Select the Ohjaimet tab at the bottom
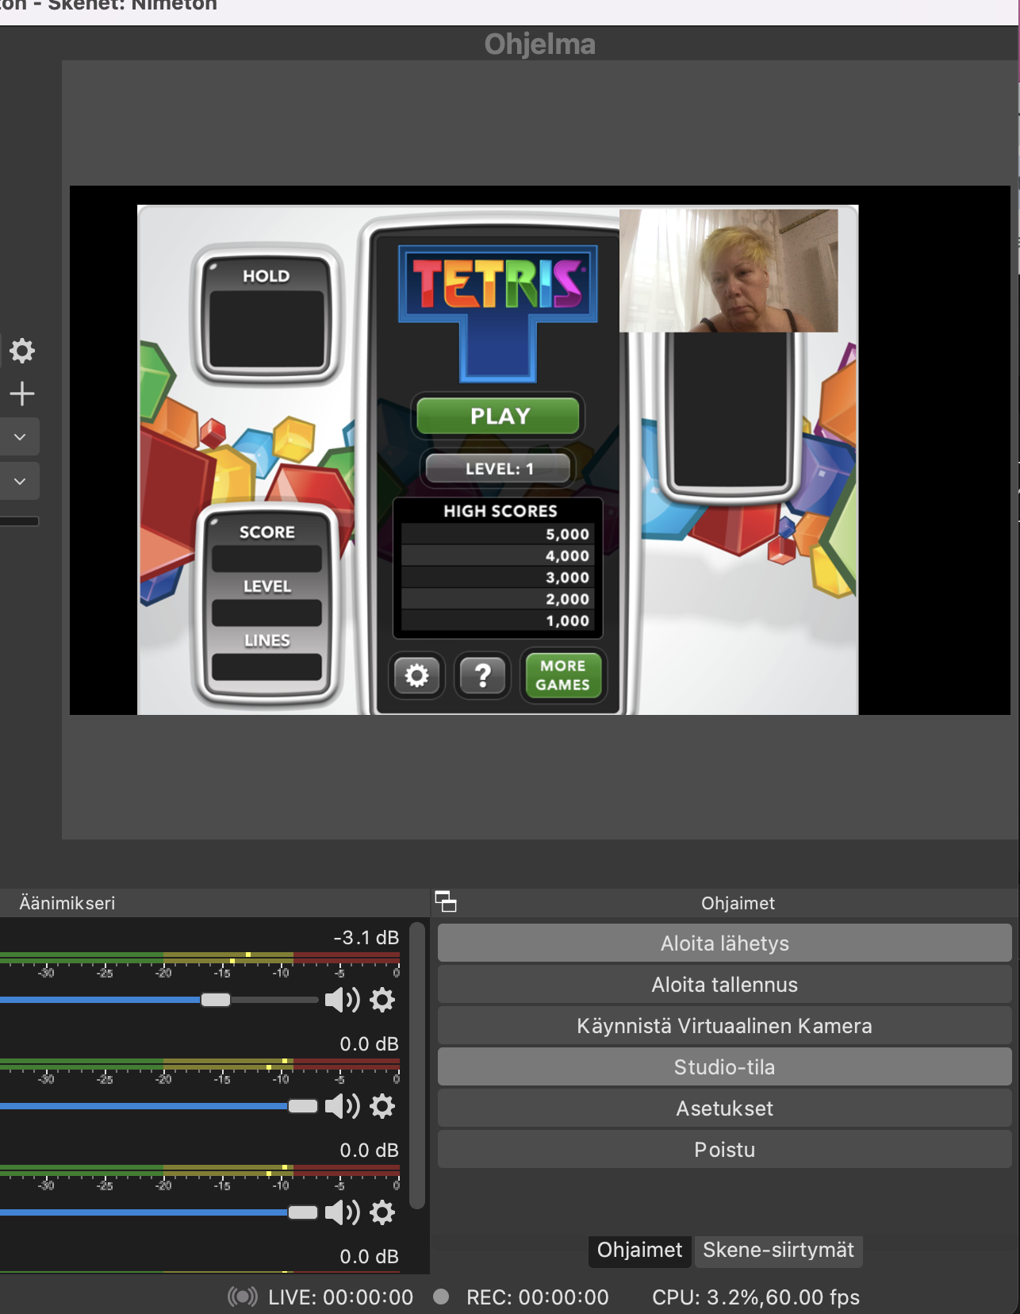 pyautogui.click(x=639, y=1251)
